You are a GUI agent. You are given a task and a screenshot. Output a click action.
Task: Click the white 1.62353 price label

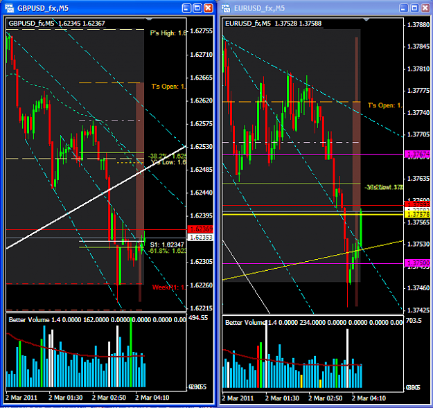click(x=200, y=238)
